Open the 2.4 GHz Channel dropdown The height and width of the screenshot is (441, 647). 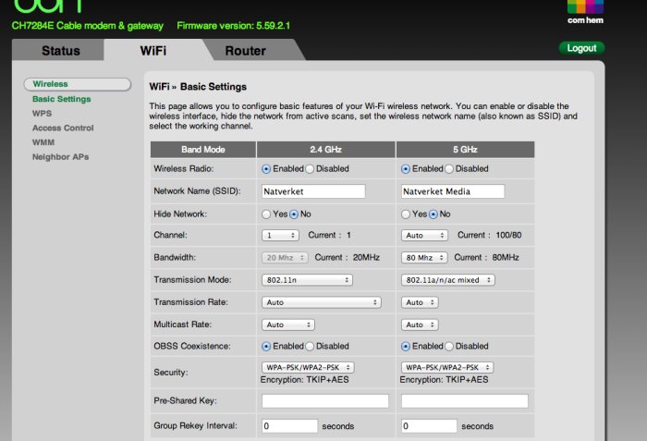pos(280,236)
